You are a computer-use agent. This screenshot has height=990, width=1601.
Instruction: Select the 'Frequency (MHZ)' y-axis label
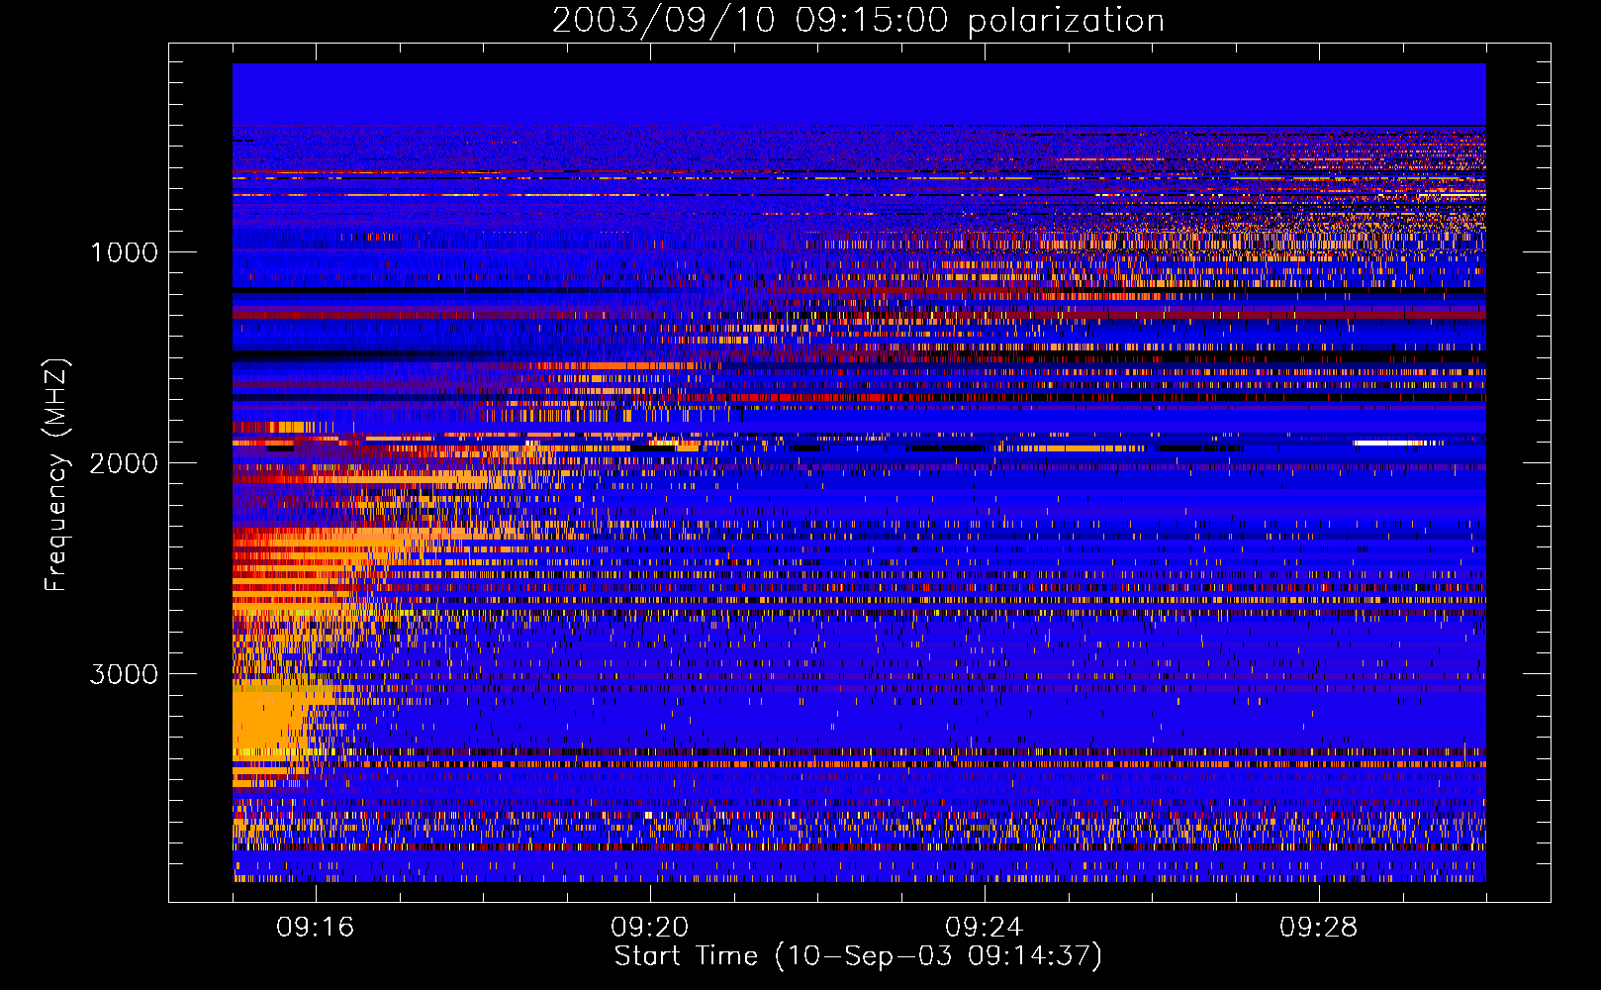[x=56, y=475]
